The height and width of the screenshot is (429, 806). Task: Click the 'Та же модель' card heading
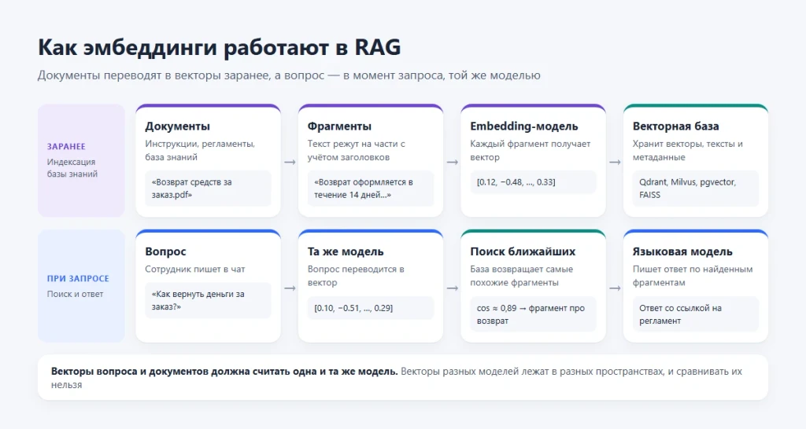[346, 251]
